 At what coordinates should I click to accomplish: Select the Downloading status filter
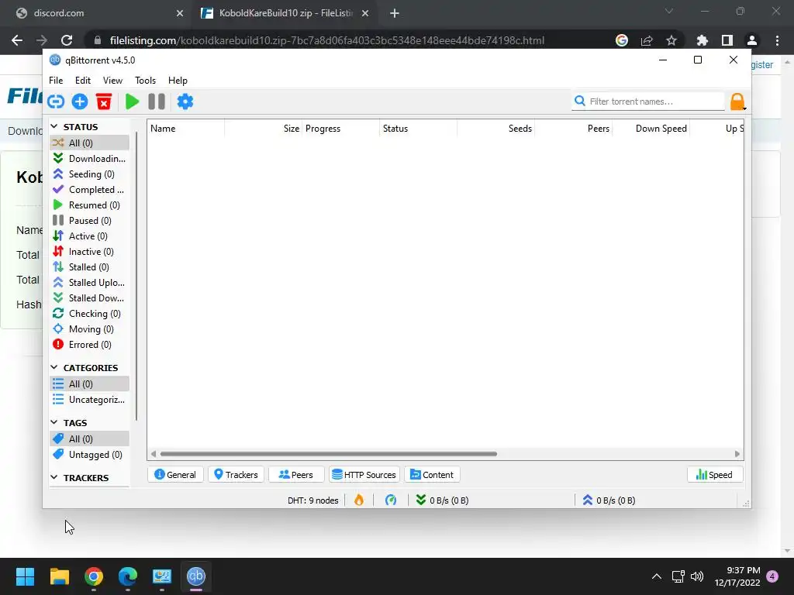pos(90,158)
